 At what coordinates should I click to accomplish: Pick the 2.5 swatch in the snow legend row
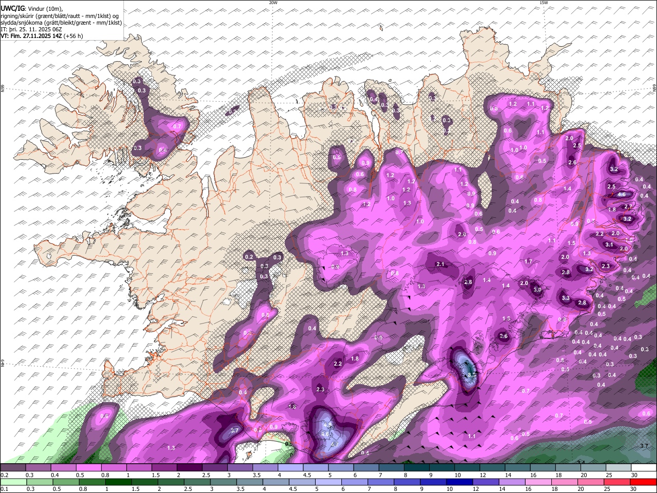point(215,467)
